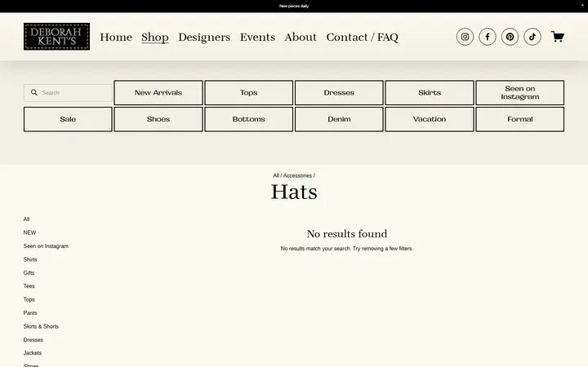Choose 'Jackets' in sidebar list

[32, 353]
